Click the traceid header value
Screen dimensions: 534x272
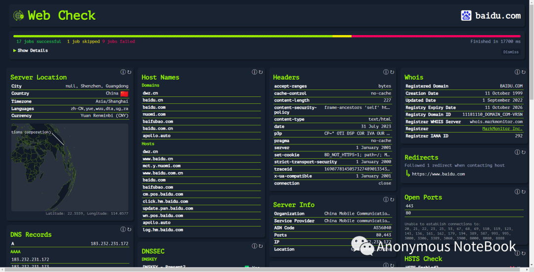[357, 169]
